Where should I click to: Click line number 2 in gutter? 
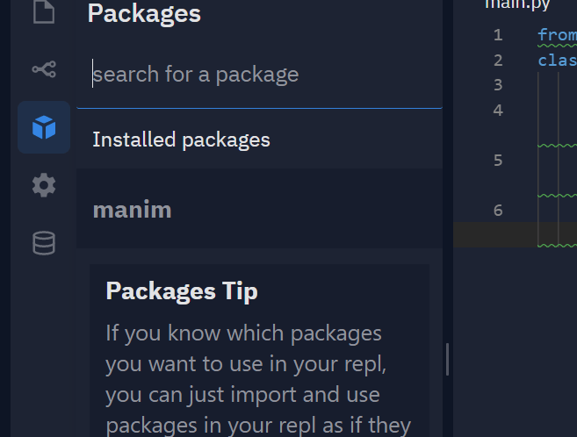pyautogui.click(x=498, y=61)
